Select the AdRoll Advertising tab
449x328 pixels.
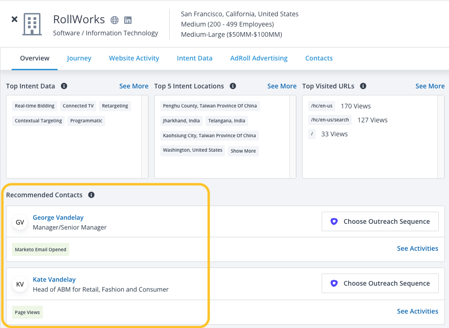[259, 58]
